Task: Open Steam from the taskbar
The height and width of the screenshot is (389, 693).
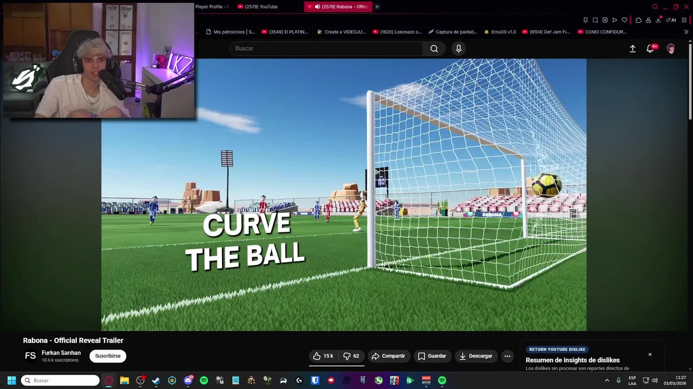Action: pyautogui.click(x=156, y=380)
